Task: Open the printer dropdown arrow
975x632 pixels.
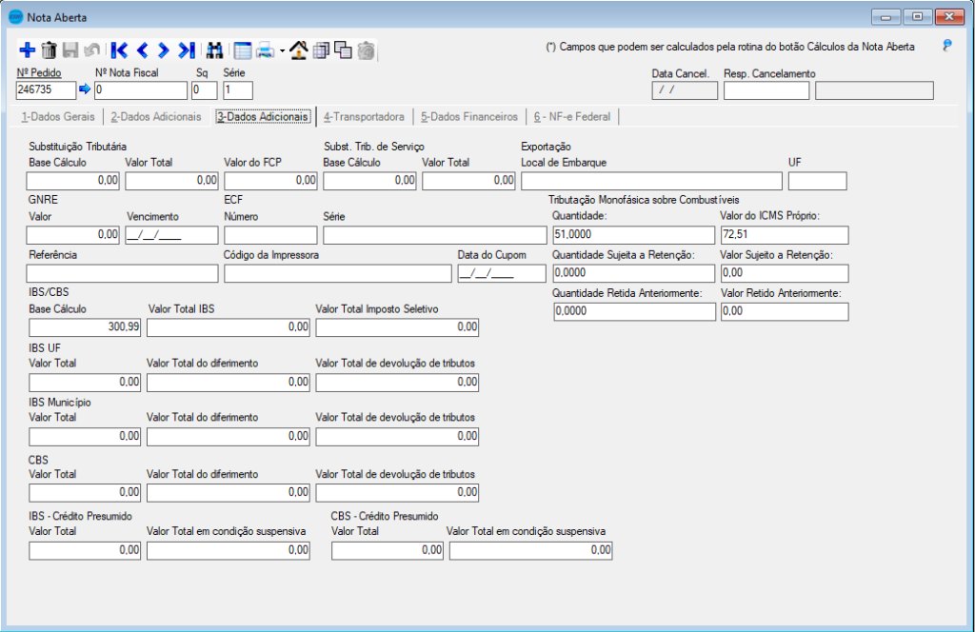Action: point(282,51)
